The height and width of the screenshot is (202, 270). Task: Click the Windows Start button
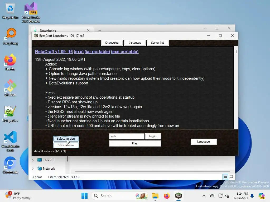pyautogui.click(x=84, y=196)
